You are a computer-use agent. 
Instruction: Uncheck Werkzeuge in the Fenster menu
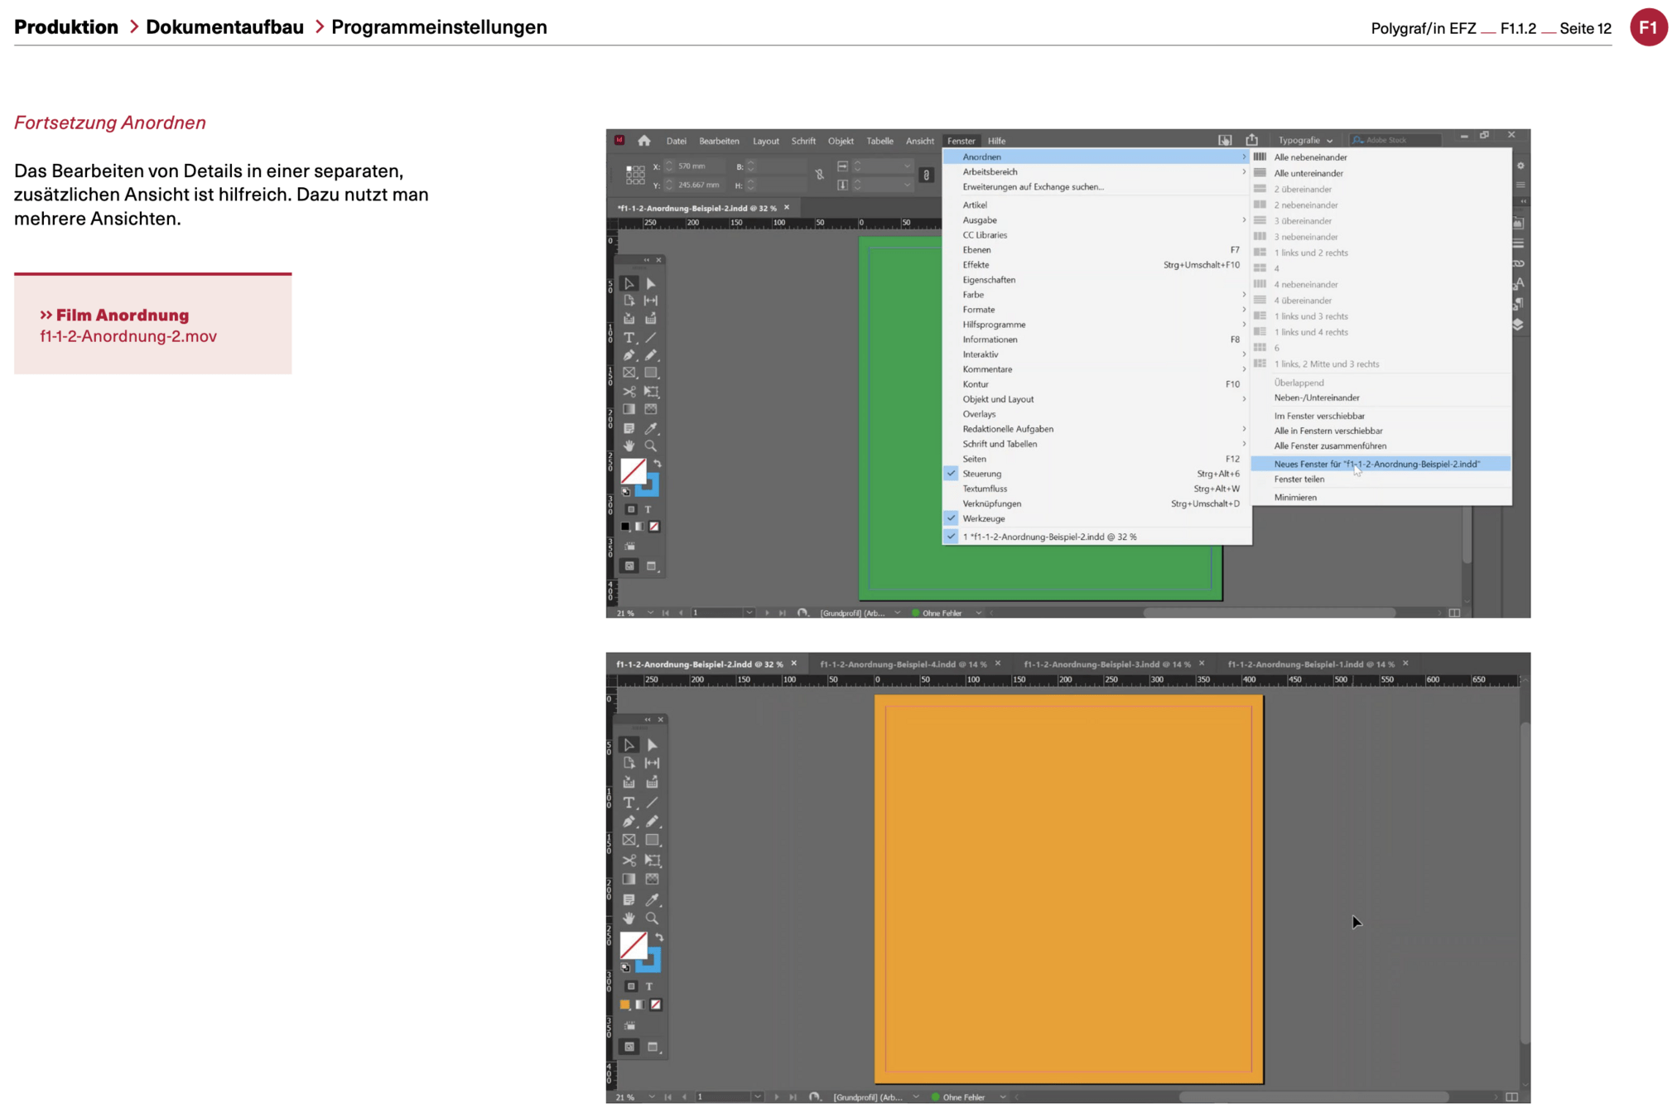tap(983, 518)
